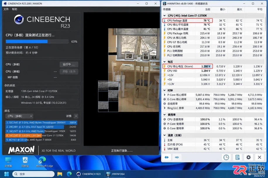Click the Windows Start button
Viewport: 268px width, 178px height.
point(6,174)
